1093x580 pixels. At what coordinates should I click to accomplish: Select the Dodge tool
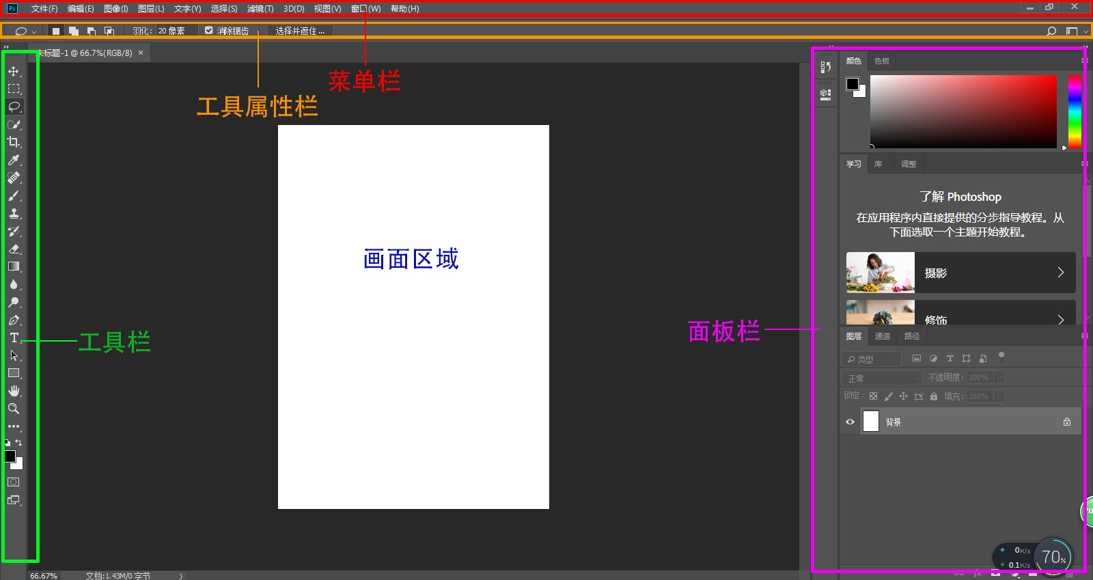pyautogui.click(x=14, y=302)
